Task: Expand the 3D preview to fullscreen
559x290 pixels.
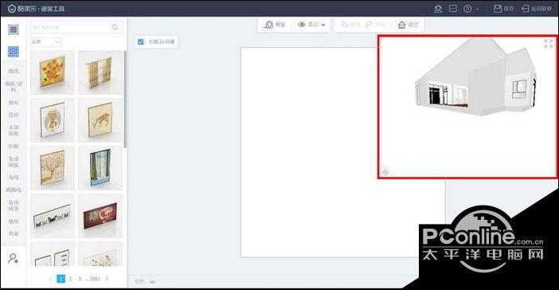Action: point(549,44)
